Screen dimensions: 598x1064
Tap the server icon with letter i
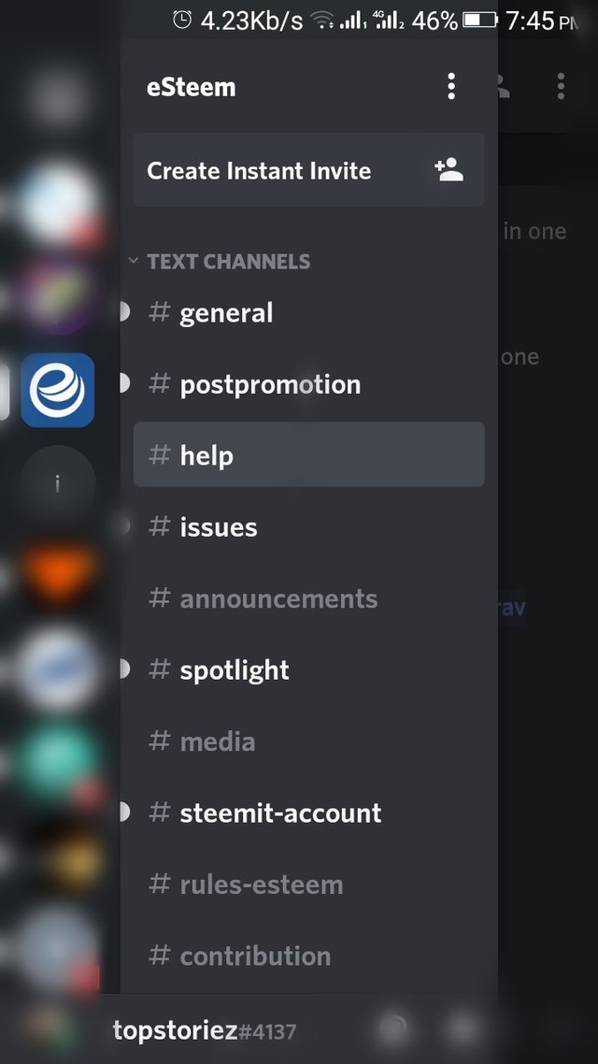coord(57,483)
